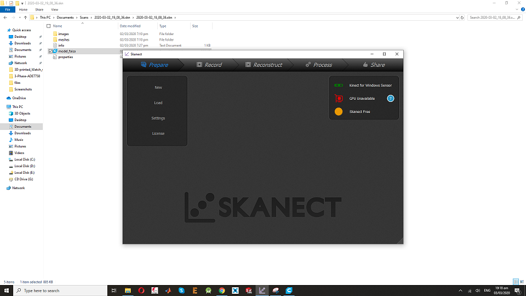The width and height of the screenshot is (526, 296).
Task: Open Local Disk (C:) in navigation pane
Action: click(25, 160)
